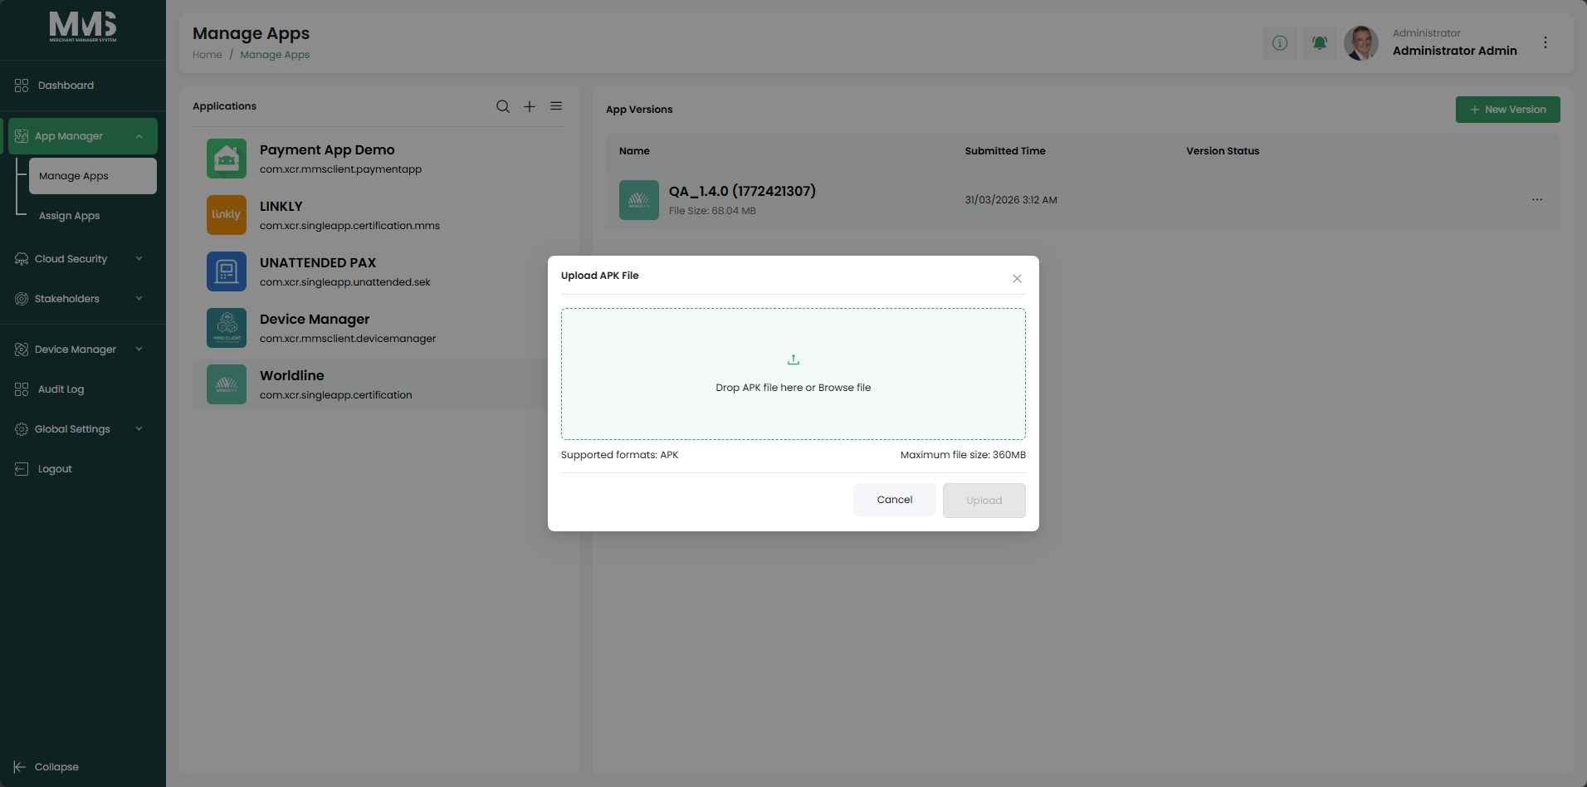Expand the Device Manager sidebar chevron
The width and height of the screenshot is (1587, 787).
pos(139,350)
